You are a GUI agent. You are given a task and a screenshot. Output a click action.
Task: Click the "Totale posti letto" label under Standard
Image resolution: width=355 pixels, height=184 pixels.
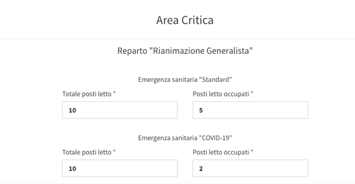click(87, 94)
